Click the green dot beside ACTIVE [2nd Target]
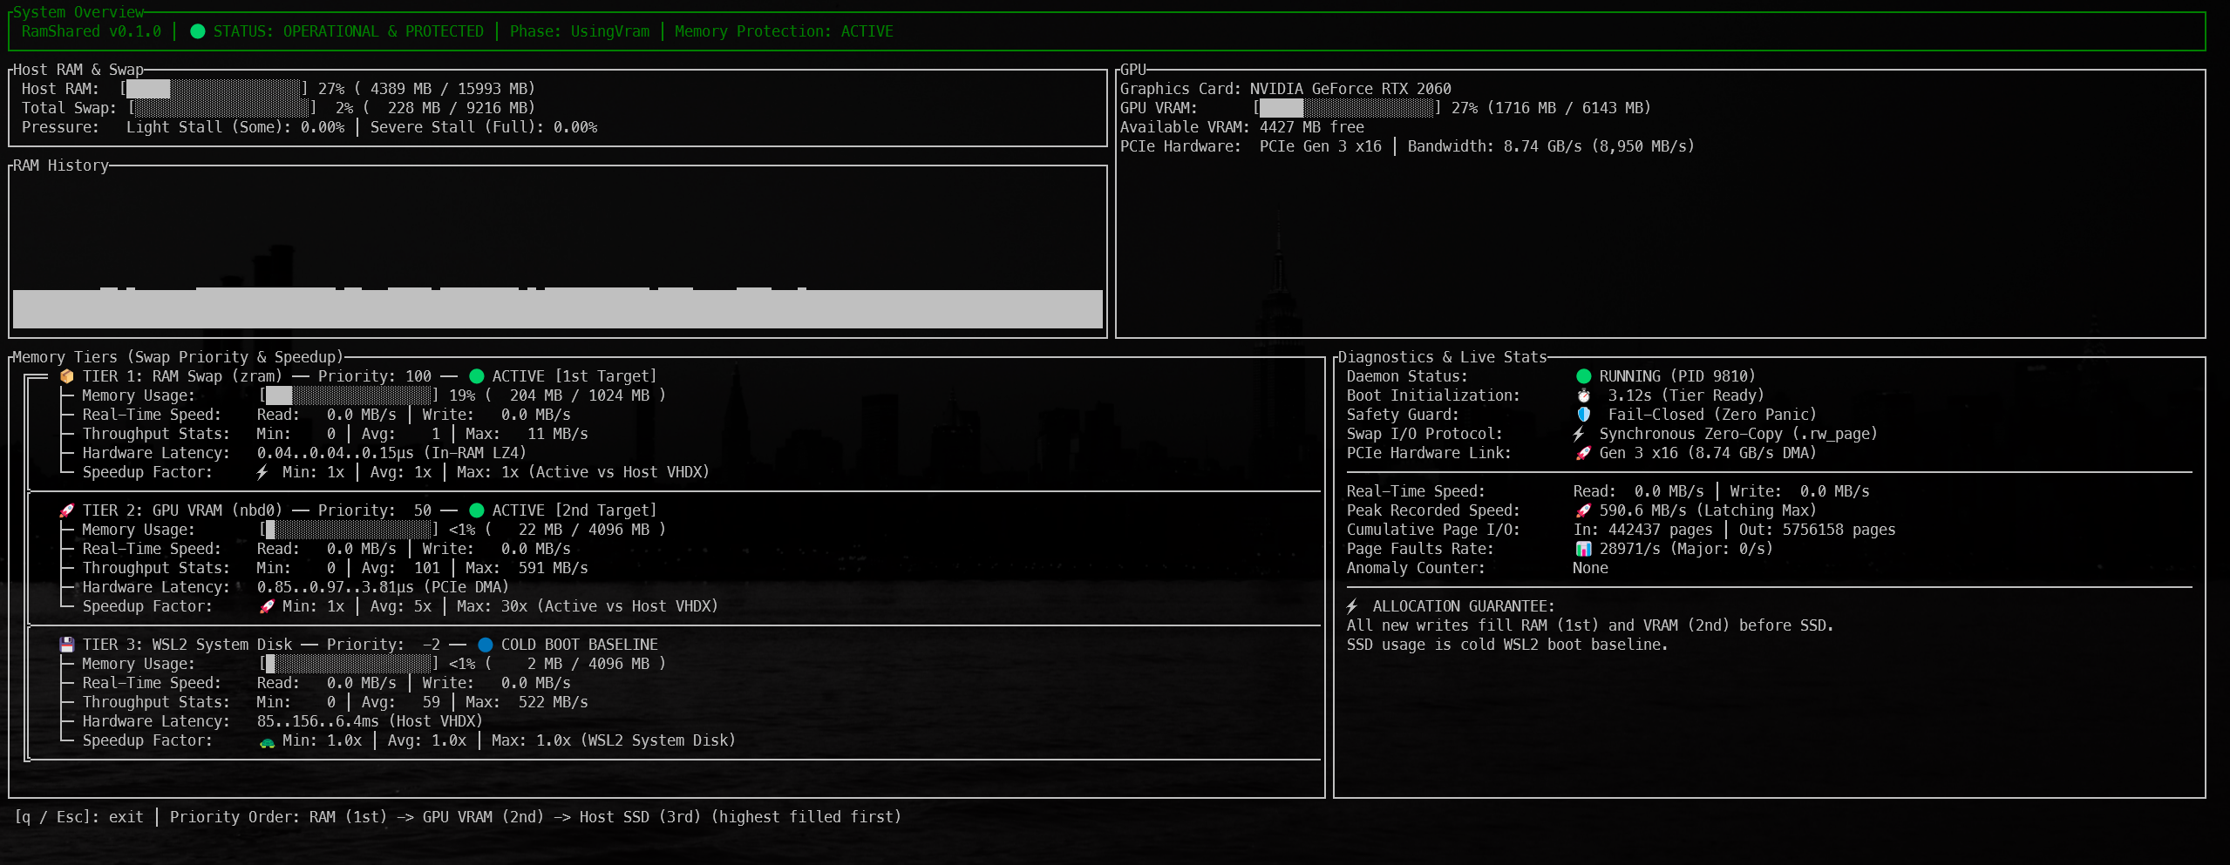This screenshot has height=865, width=2230. click(477, 510)
